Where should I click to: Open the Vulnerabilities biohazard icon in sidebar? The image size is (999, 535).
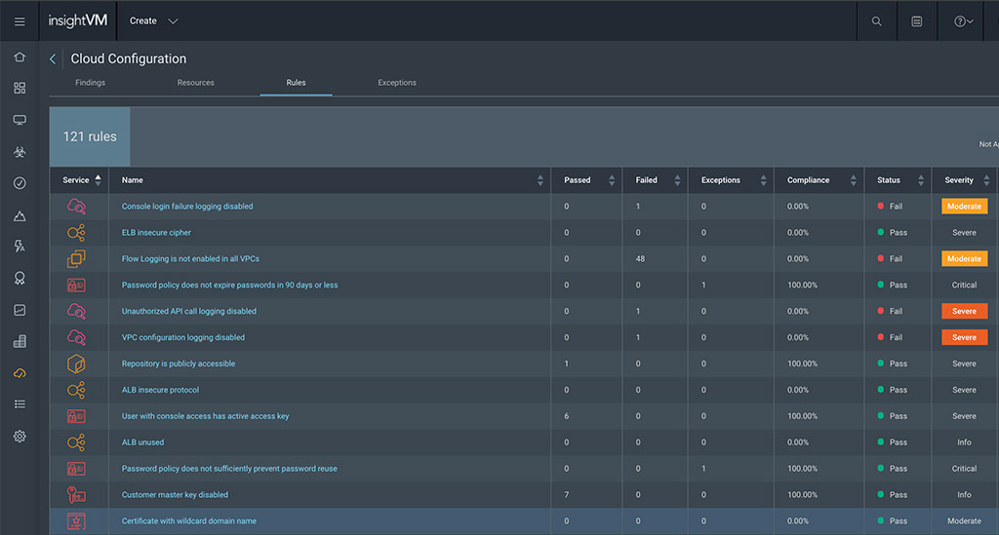pyautogui.click(x=20, y=152)
